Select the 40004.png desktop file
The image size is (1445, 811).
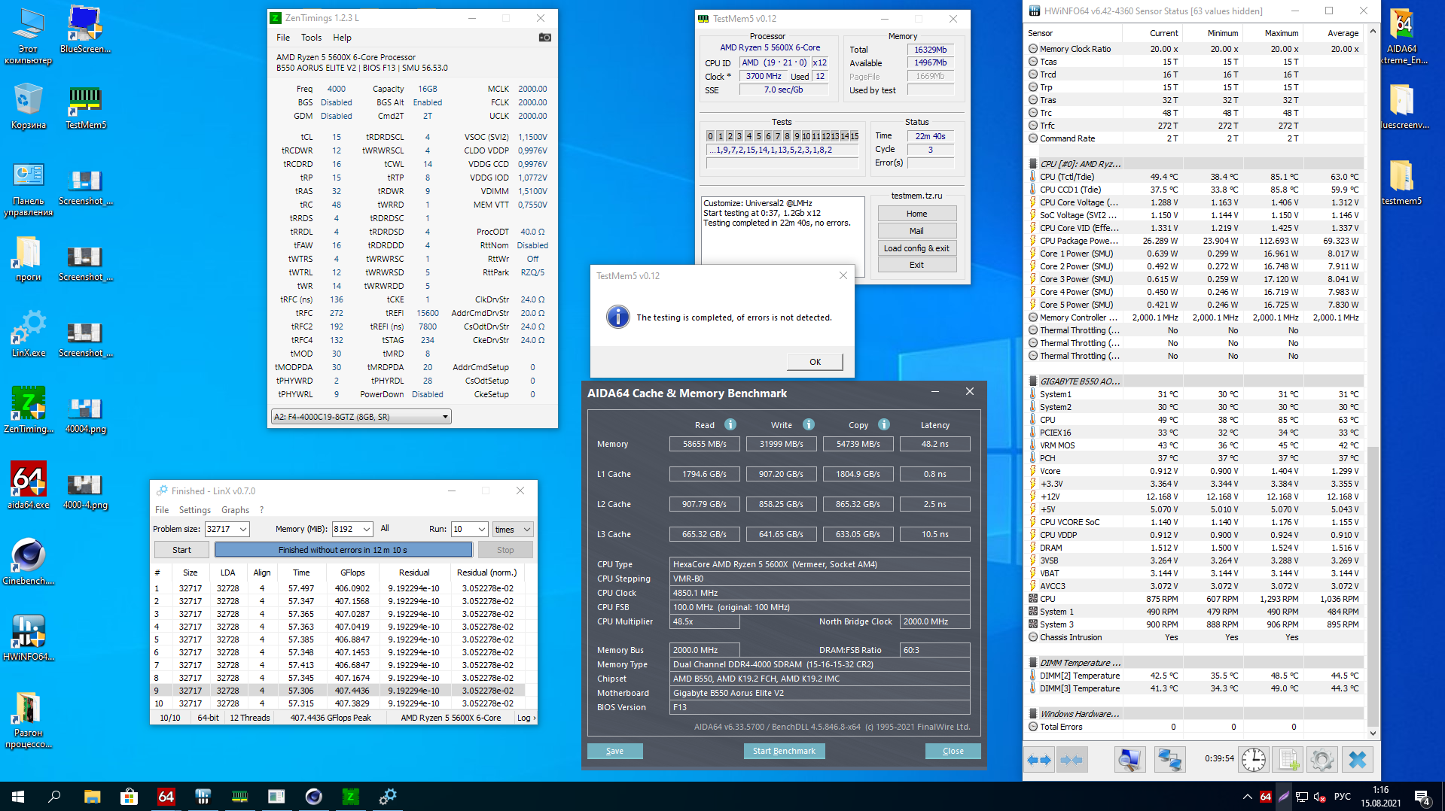tap(86, 415)
